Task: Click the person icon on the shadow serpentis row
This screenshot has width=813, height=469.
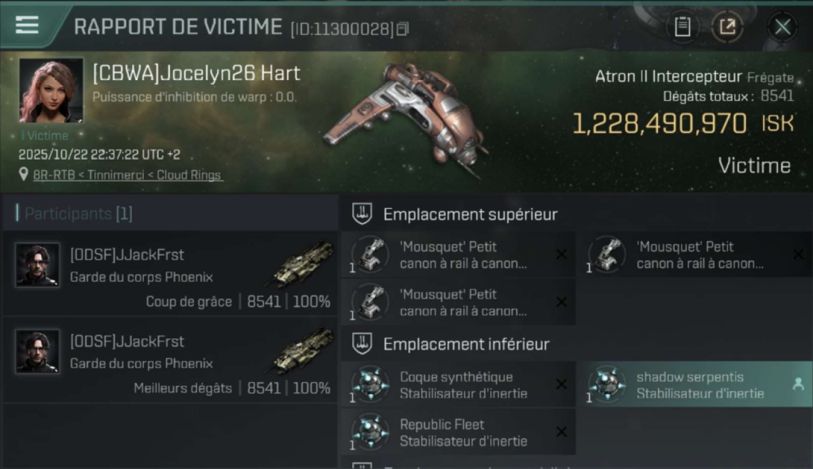Action: point(798,385)
